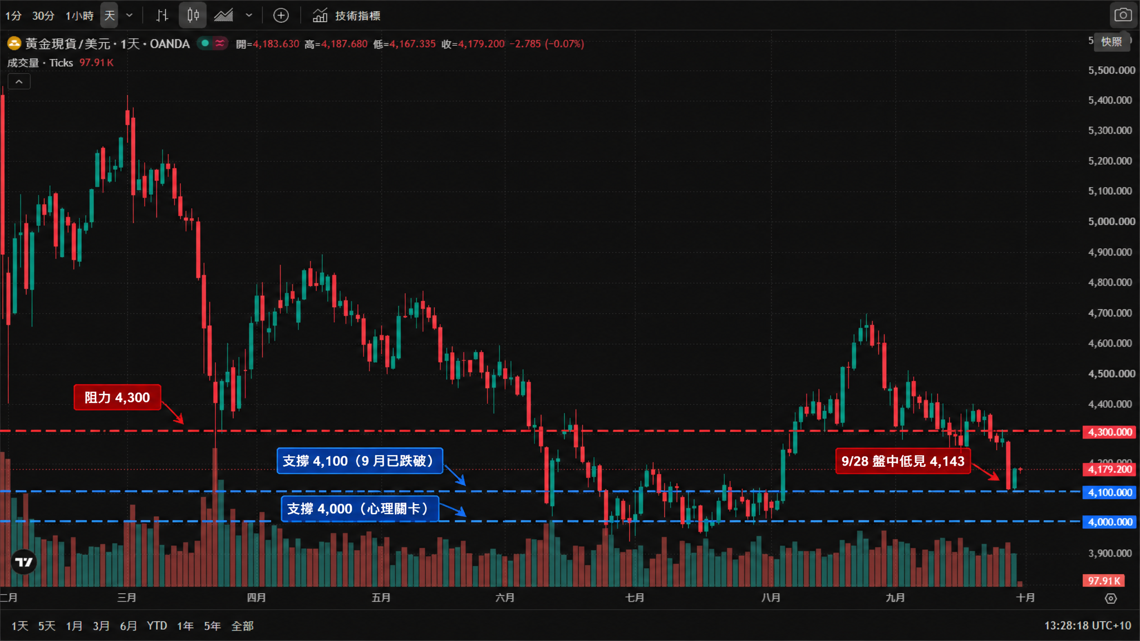Viewport: 1140px width, 641px height.
Task: Open chart settings gear on the price axis
Action: click(x=1110, y=599)
